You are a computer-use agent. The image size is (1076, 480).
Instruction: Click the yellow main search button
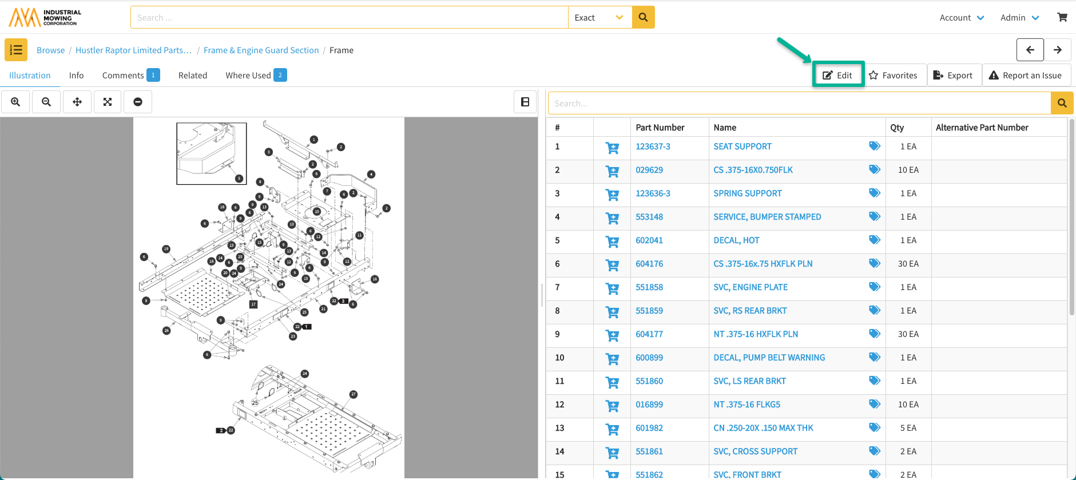pos(643,17)
